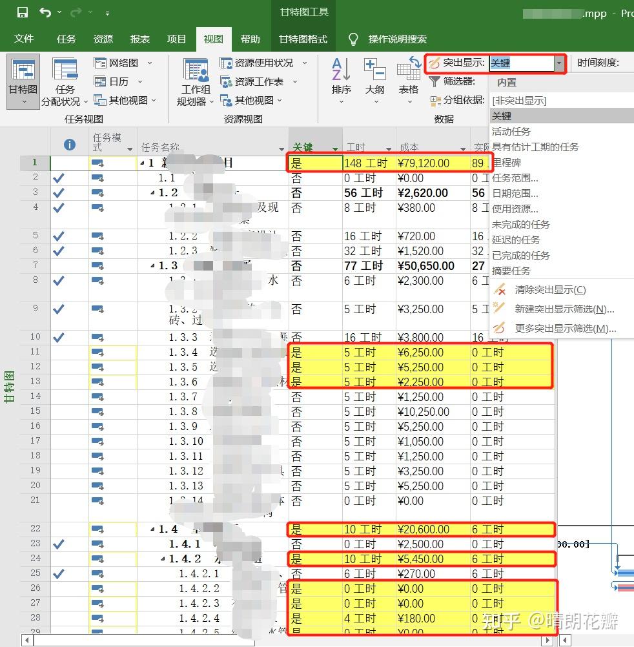This screenshot has width=634, height=647.
Task: Open the File (文件) tab
Action: tap(23, 39)
